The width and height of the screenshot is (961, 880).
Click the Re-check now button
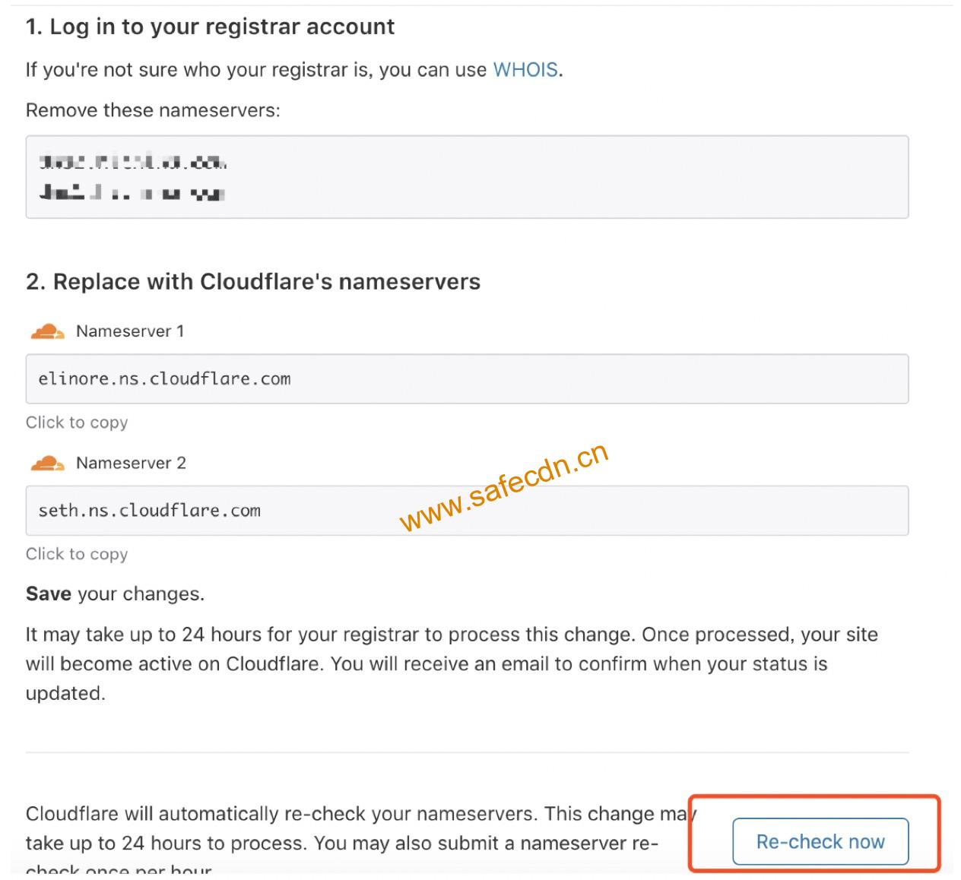click(x=820, y=841)
